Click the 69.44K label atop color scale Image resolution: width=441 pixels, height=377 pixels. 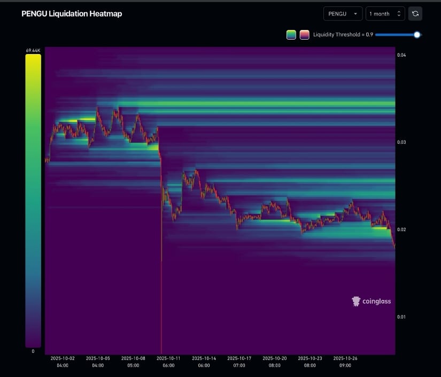pos(33,50)
